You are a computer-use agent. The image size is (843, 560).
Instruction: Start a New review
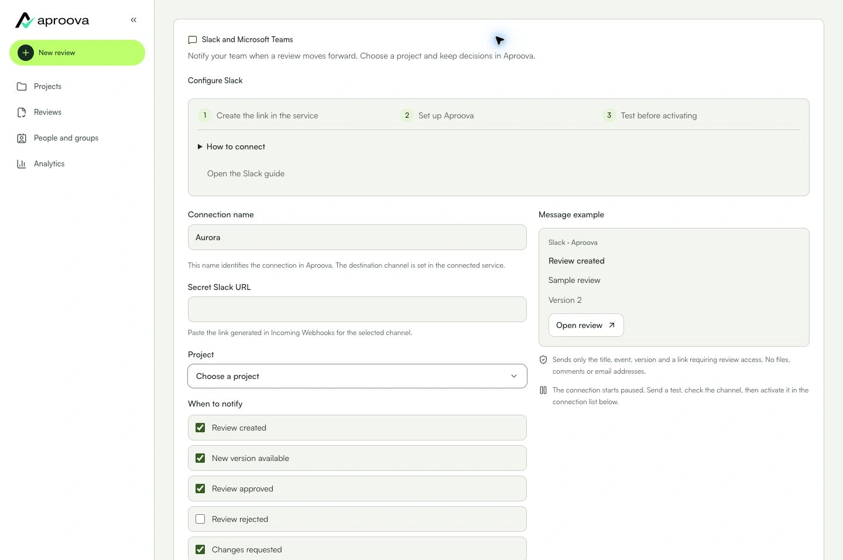[x=77, y=53]
